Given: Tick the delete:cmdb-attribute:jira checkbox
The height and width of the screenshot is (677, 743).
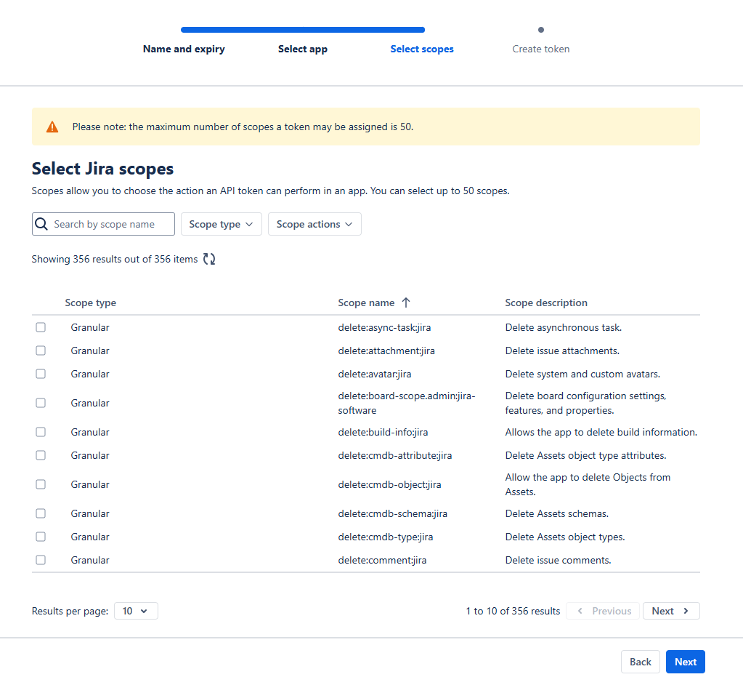Looking at the screenshot, I should [41, 455].
